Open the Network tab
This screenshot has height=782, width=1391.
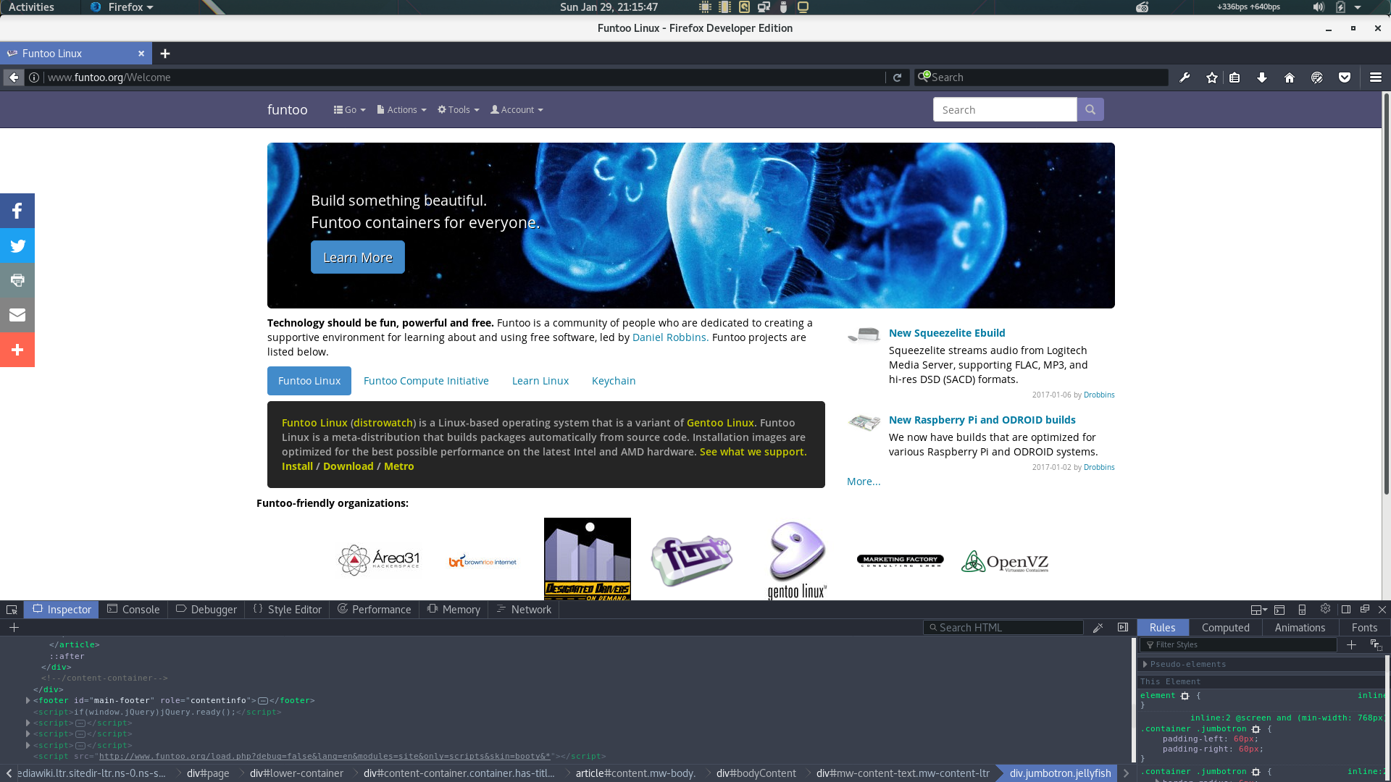coord(524,610)
